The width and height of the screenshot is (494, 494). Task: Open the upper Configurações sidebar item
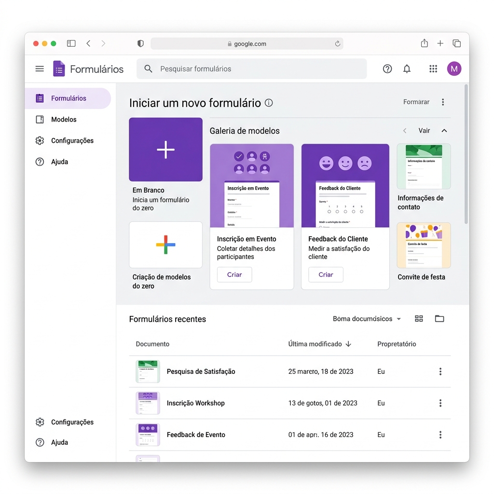[65, 140]
